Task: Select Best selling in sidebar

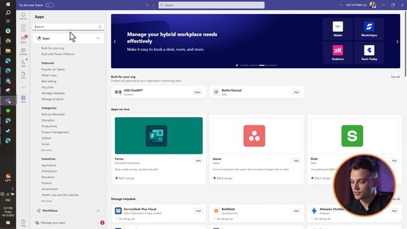Action: 49,81
